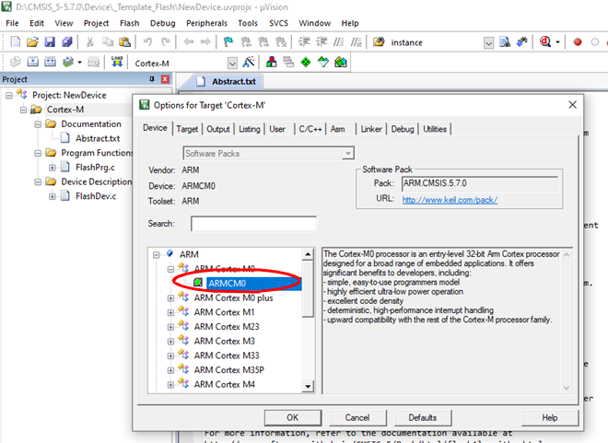Open Options for Target wand icon

click(248, 62)
